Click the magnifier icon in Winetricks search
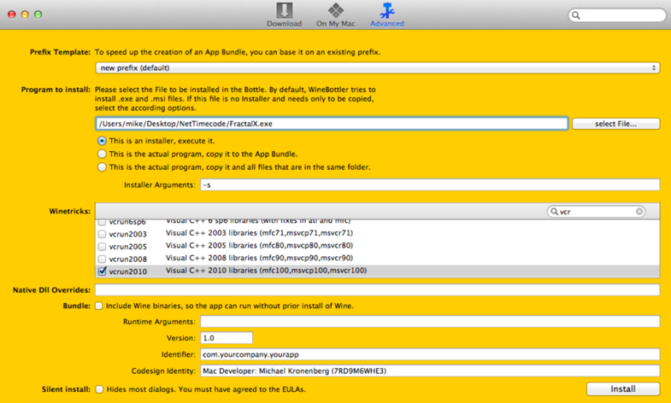 [555, 212]
